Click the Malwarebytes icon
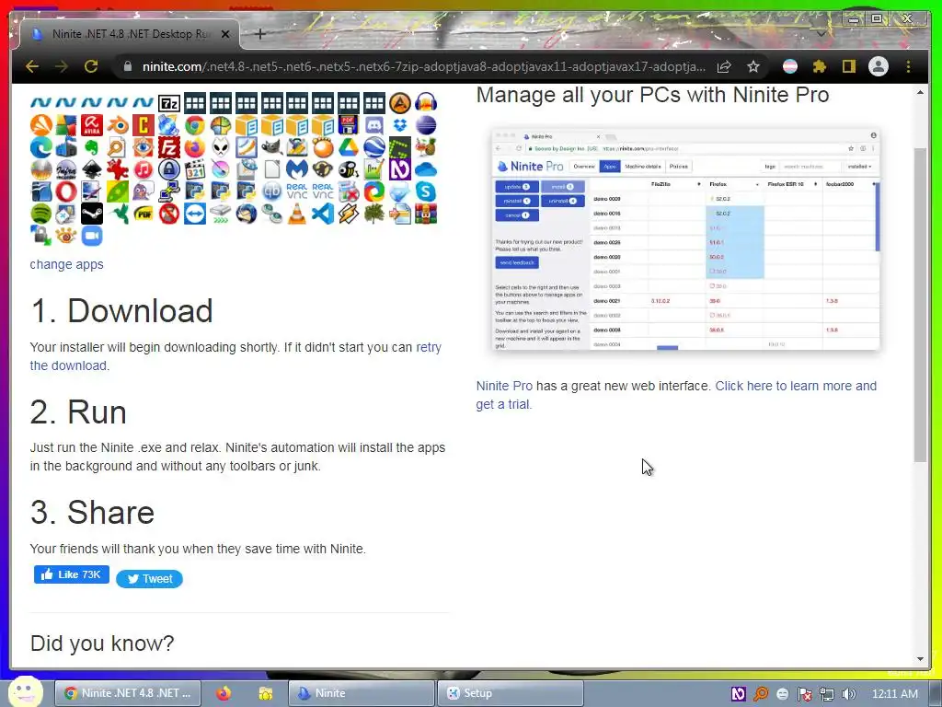This screenshot has width=942, height=707. point(297,169)
